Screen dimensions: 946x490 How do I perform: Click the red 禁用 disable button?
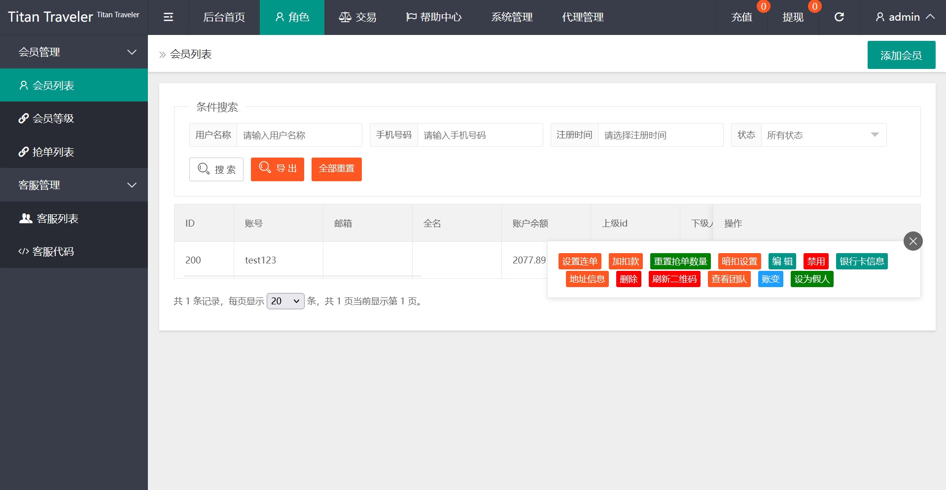[816, 261]
